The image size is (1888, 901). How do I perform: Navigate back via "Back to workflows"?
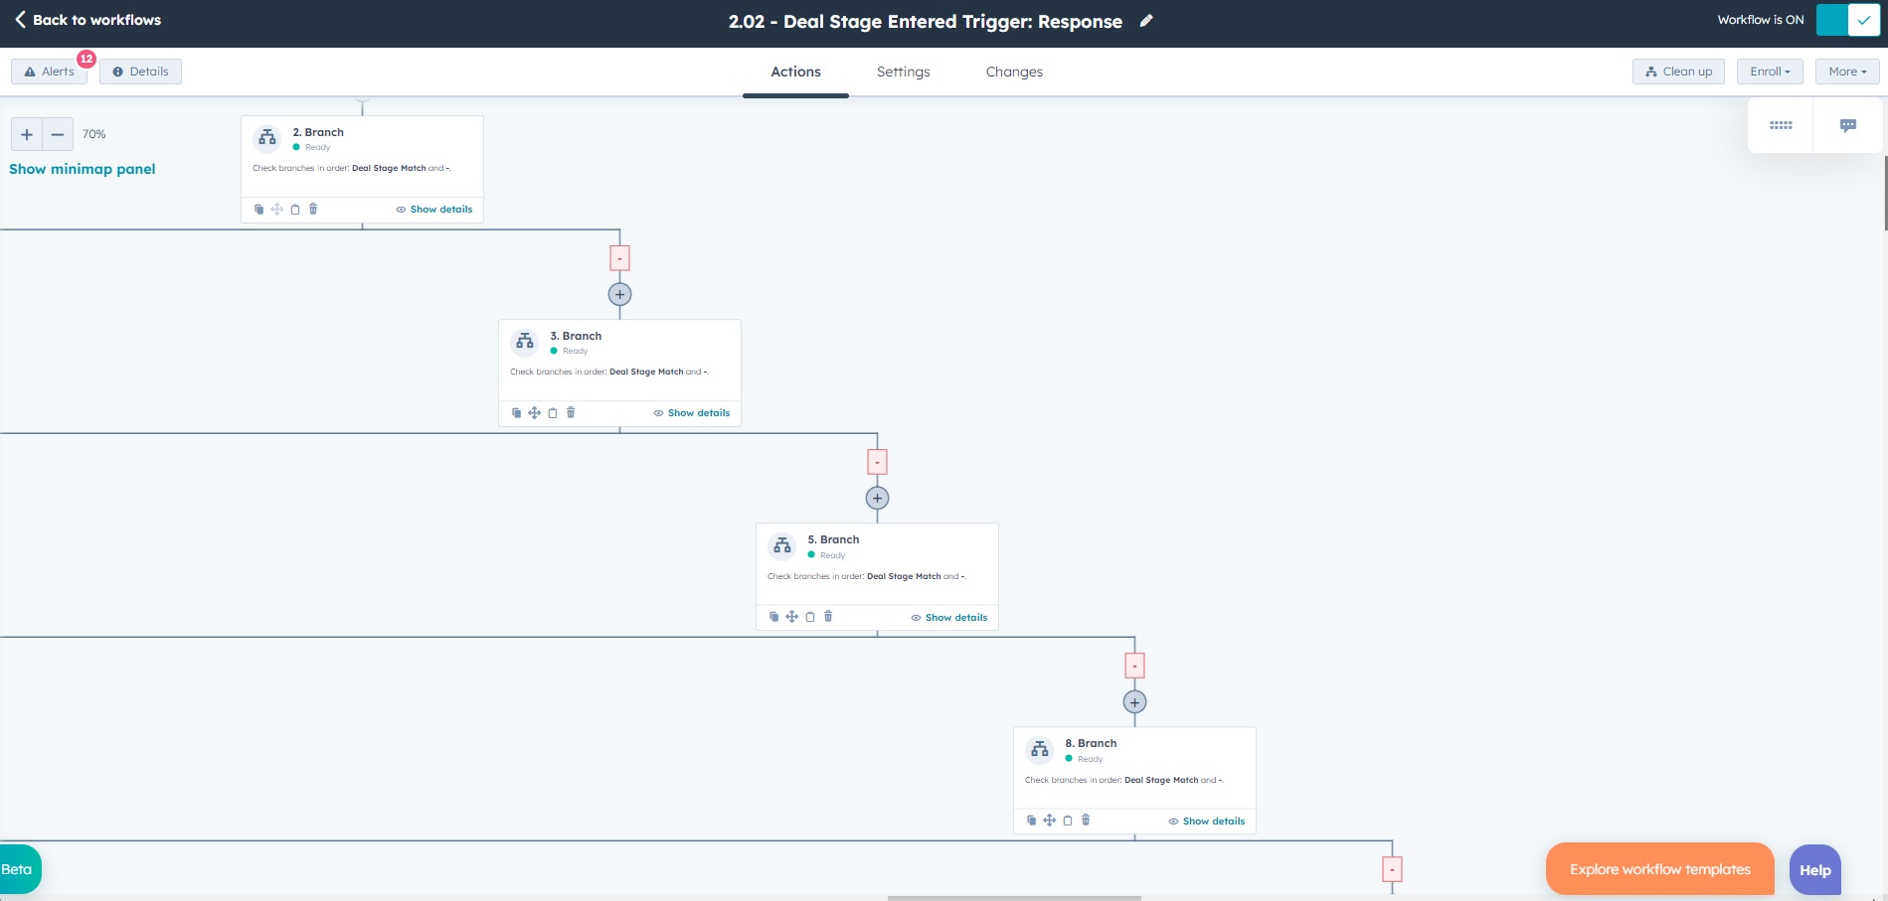tap(86, 19)
